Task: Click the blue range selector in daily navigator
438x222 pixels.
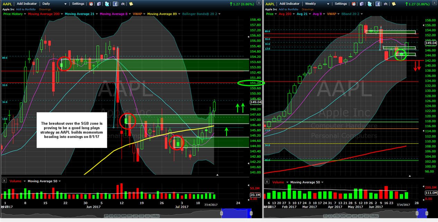Action: point(237,213)
